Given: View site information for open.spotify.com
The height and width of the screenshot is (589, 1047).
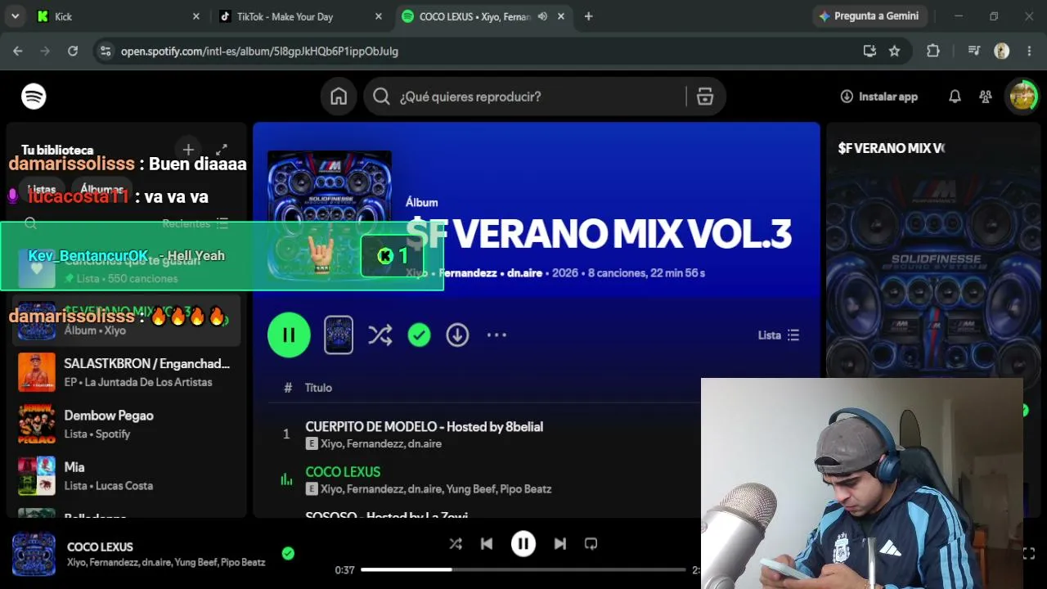Looking at the screenshot, I should (x=105, y=51).
